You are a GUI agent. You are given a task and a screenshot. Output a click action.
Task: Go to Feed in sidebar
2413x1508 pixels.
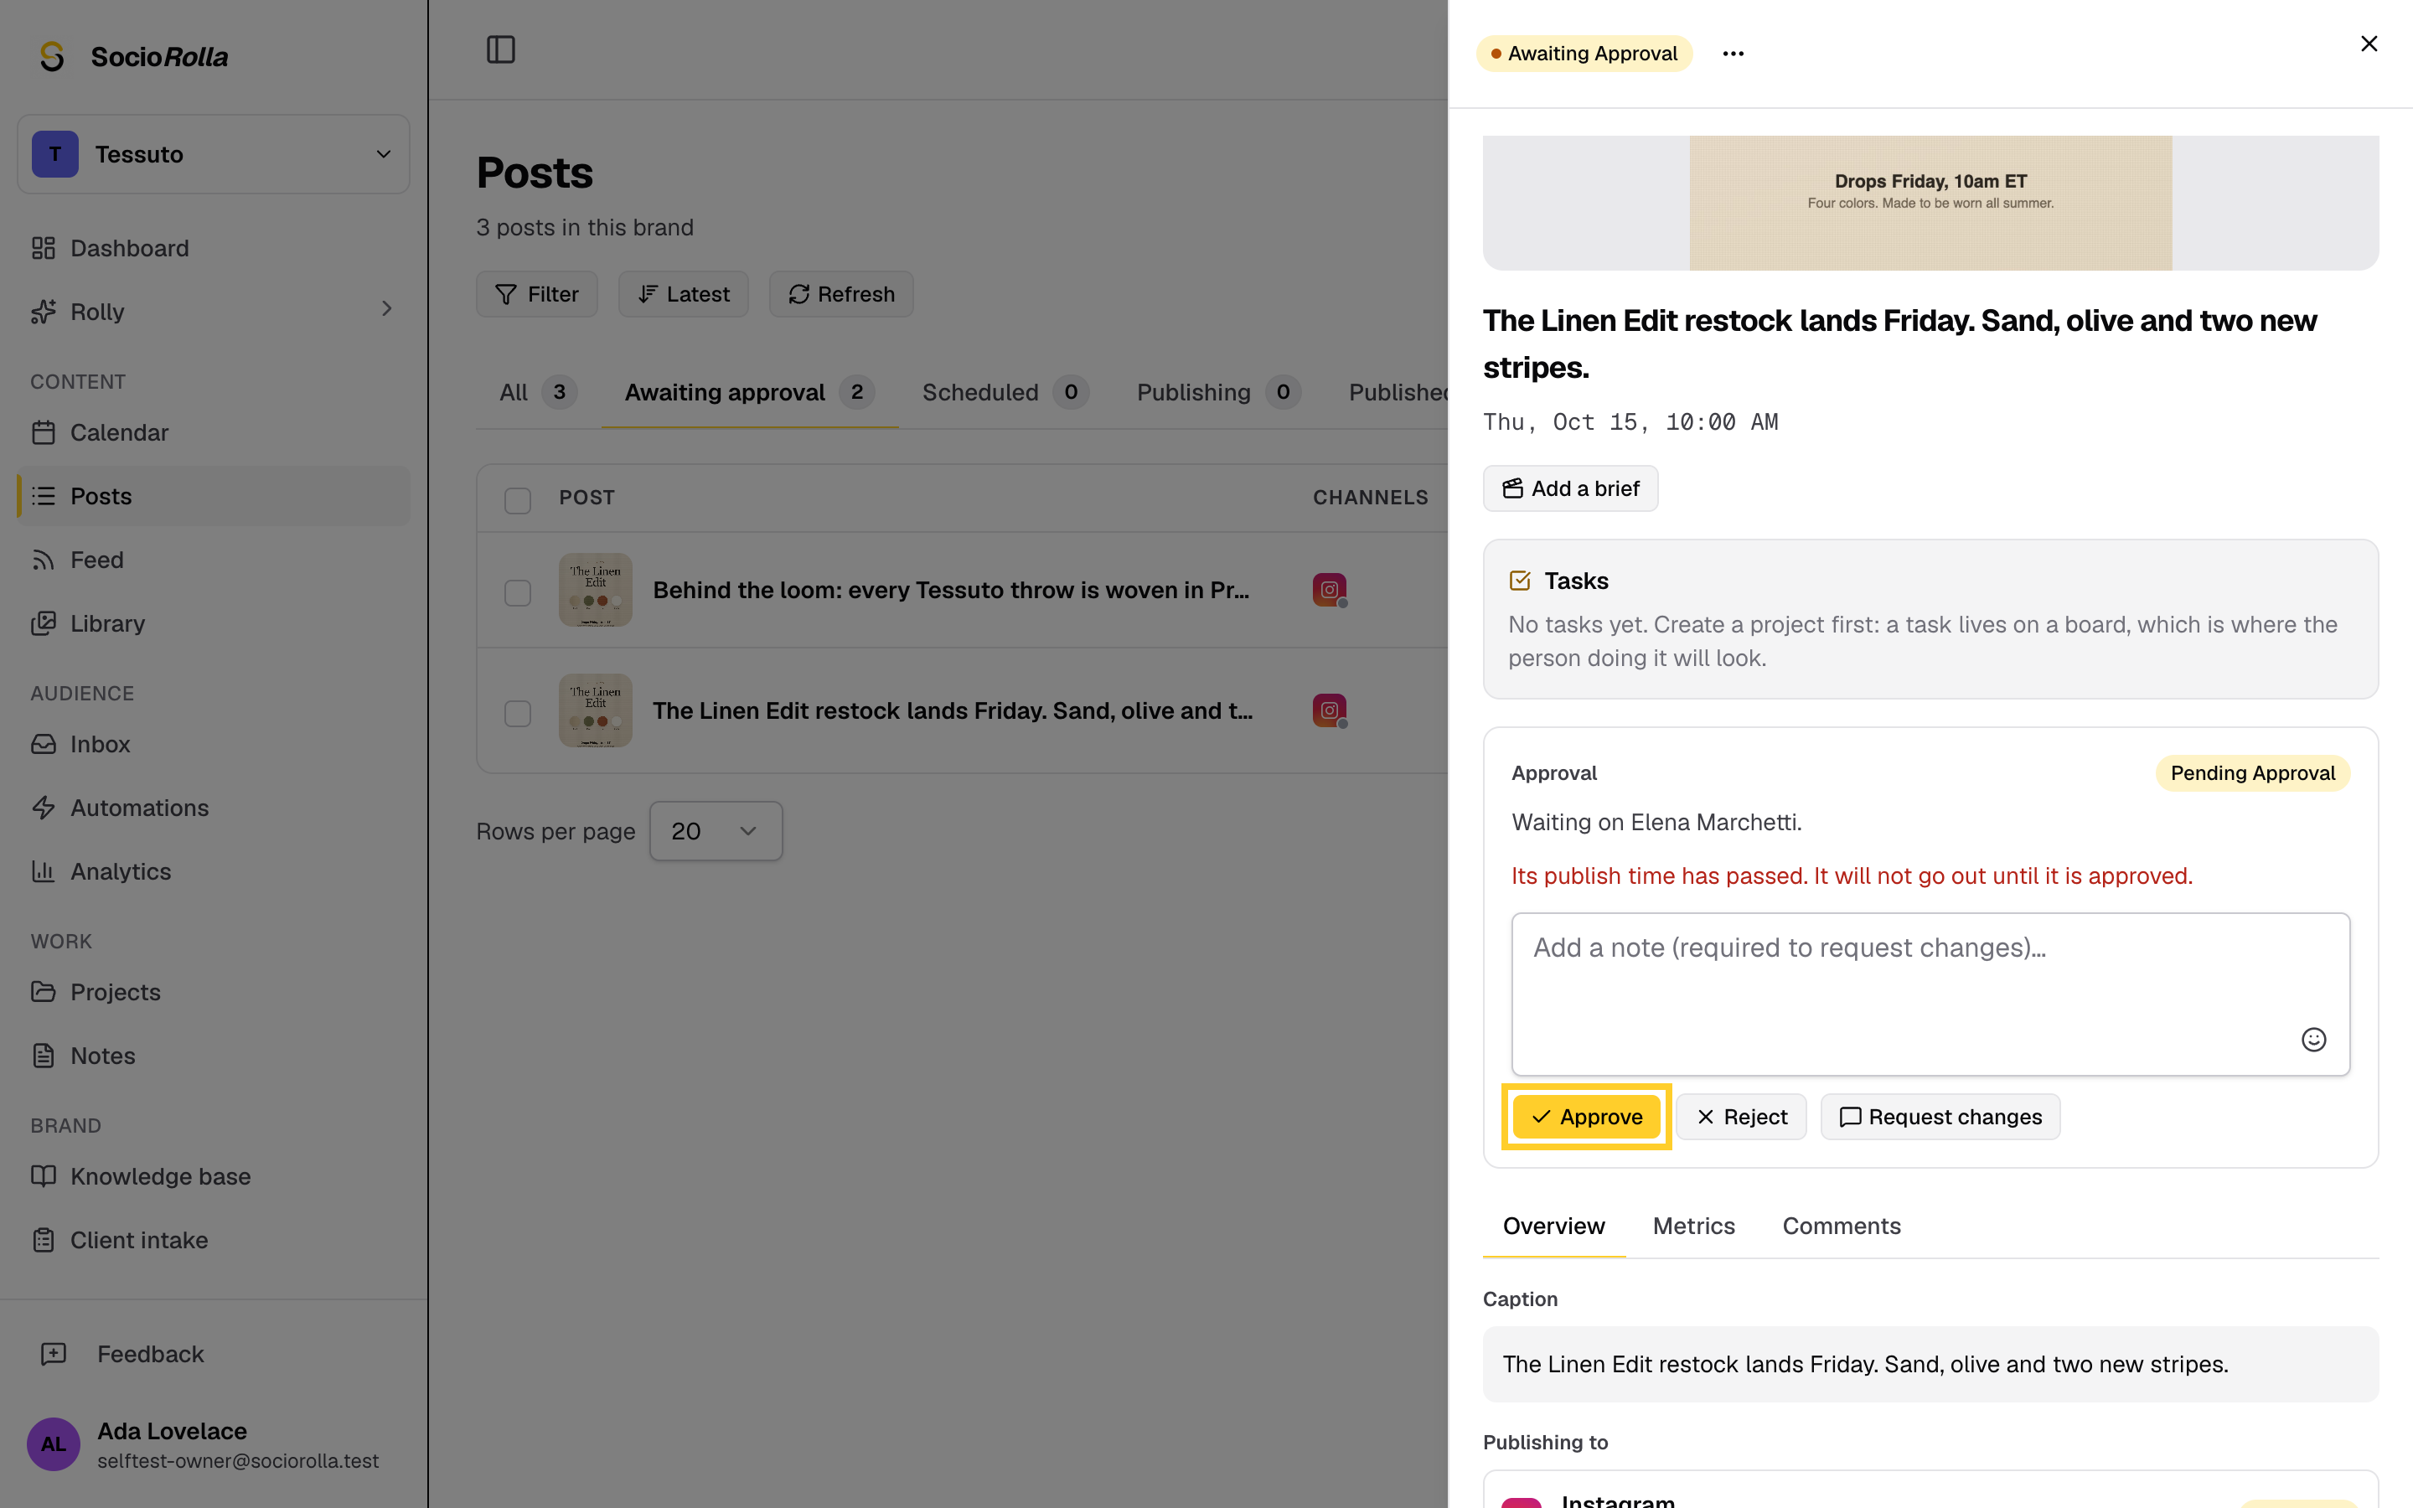(214, 560)
